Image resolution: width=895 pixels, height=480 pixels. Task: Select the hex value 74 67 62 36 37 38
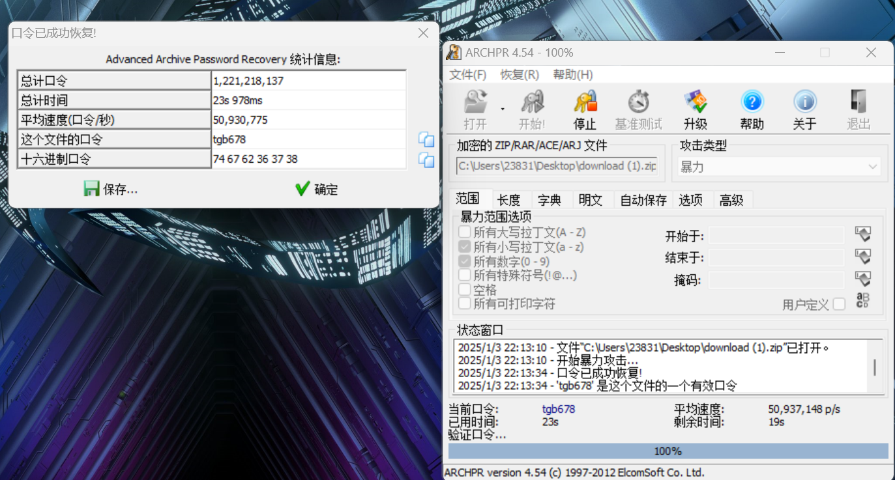click(309, 159)
